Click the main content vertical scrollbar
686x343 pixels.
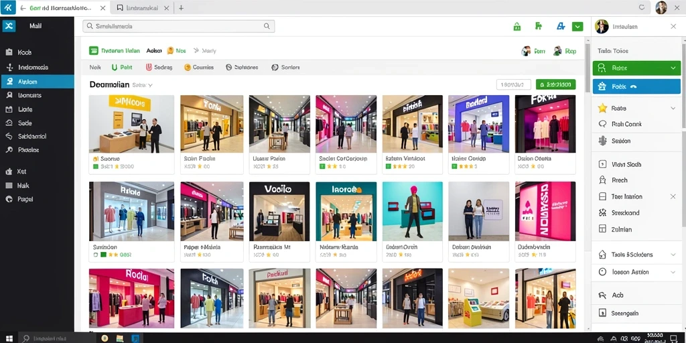click(x=588, y=68)
